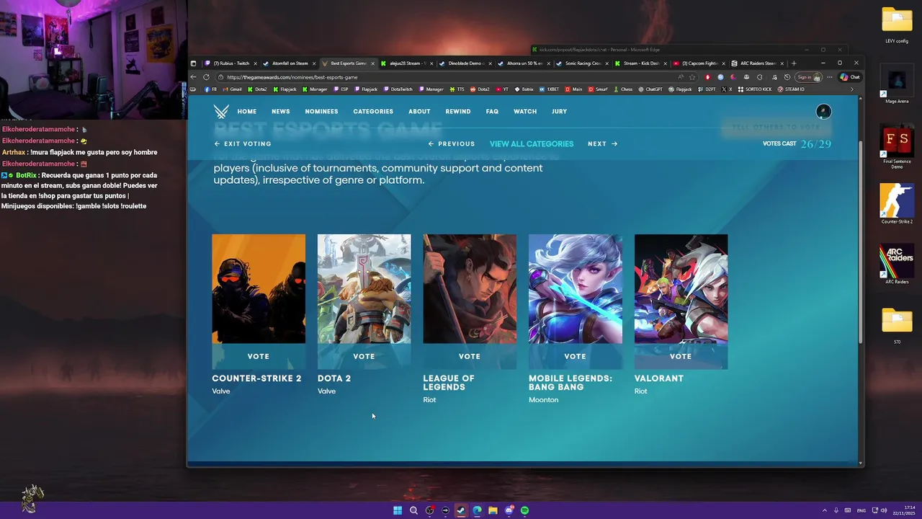The image size is (922, 519).
Task: Open Mage Arena desktop shortcut
Action: (x=897, y=84)
